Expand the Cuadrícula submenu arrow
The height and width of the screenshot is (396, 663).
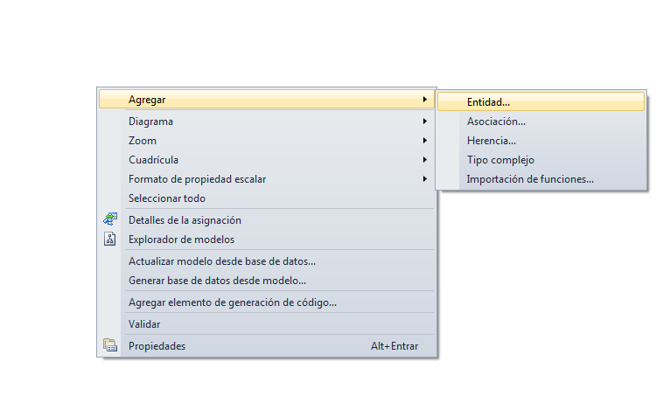tap(424, 160)
